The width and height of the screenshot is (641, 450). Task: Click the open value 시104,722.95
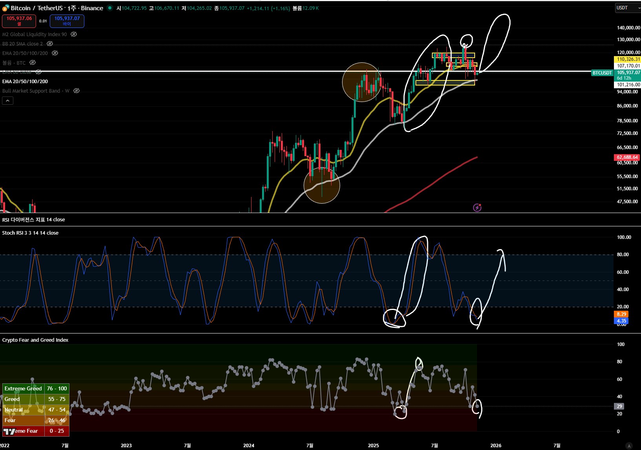click(x=131, y=8)
